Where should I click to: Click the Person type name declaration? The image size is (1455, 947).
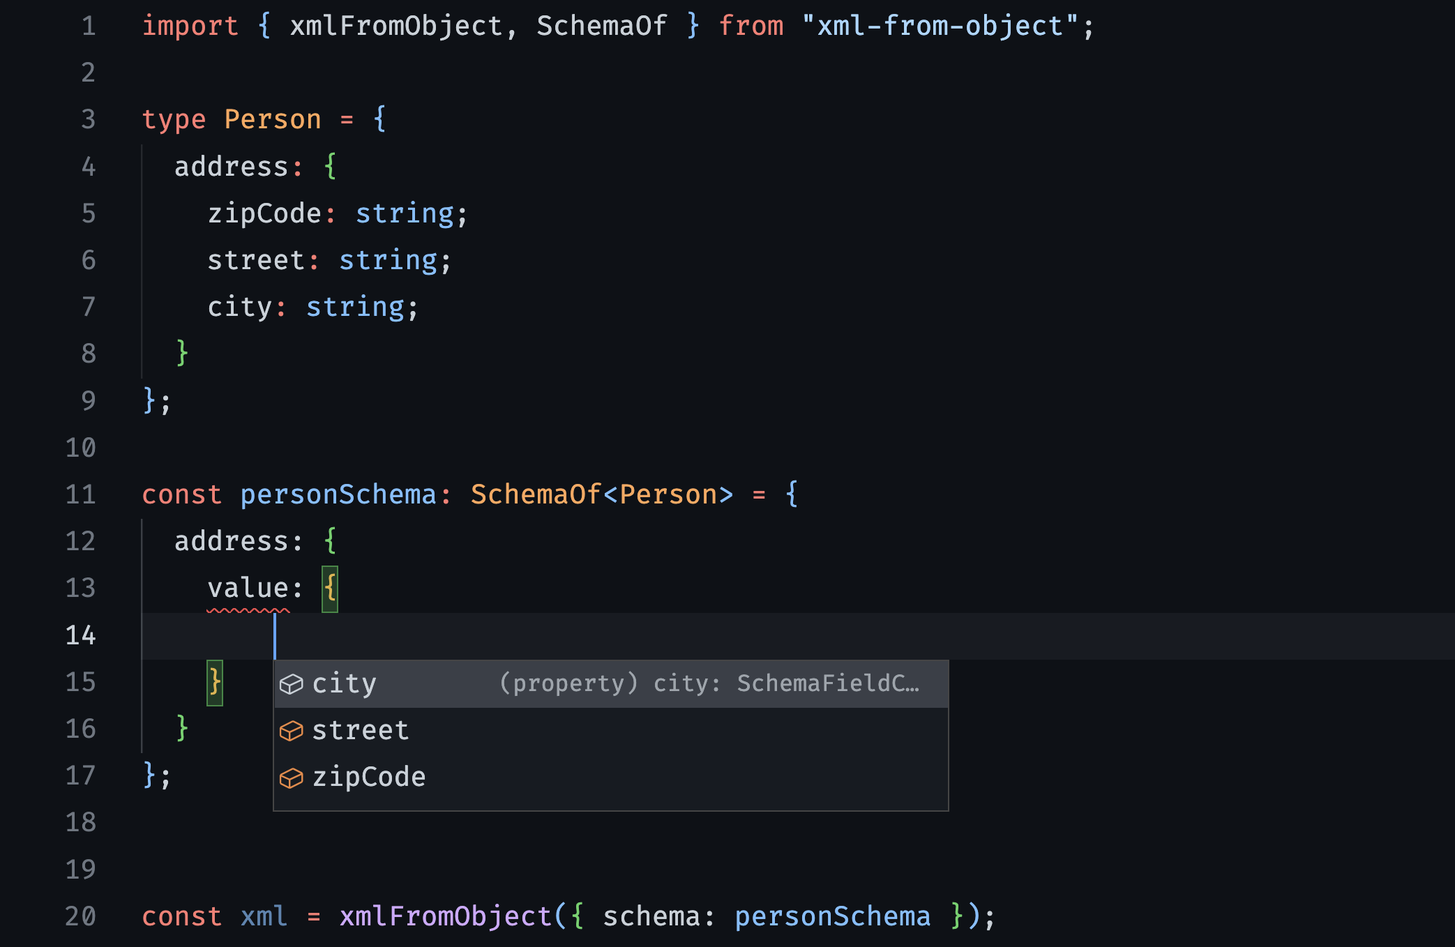(x=272, y=120)
